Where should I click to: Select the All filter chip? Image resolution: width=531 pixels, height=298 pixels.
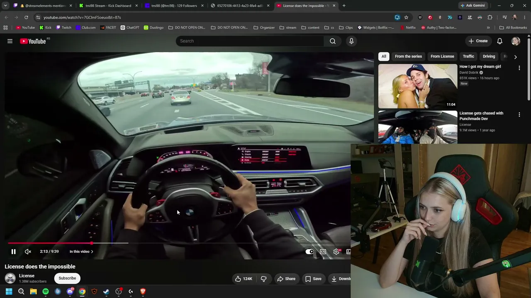tap(384, 56)
